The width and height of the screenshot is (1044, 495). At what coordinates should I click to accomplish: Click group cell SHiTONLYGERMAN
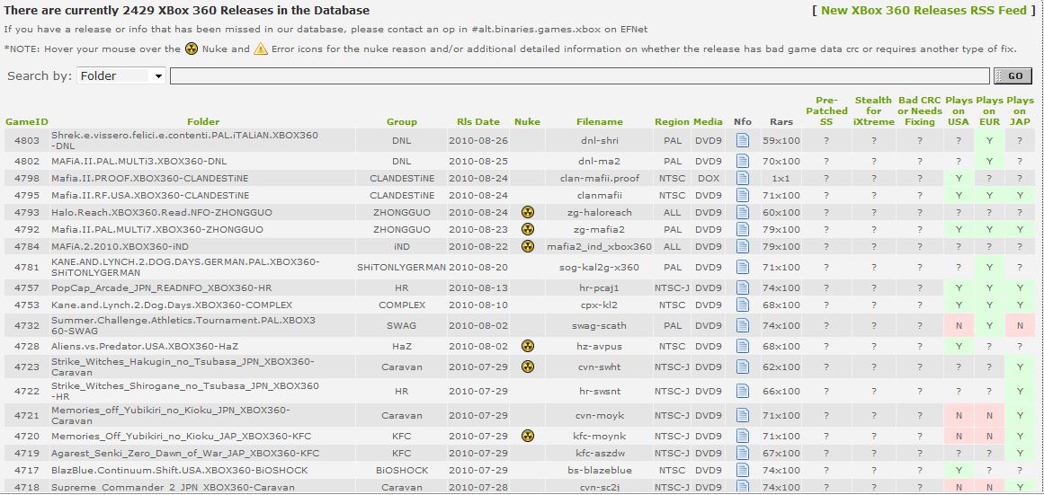tap(401, 268)
